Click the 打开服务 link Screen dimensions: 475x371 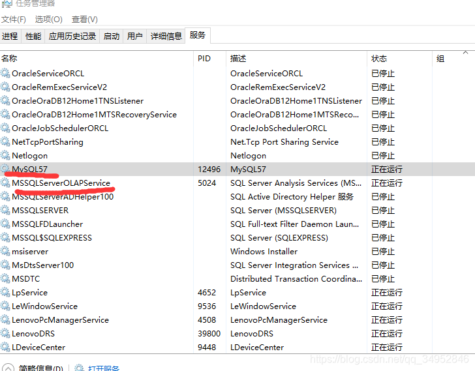pyautogui.click(x=104, y=368)
